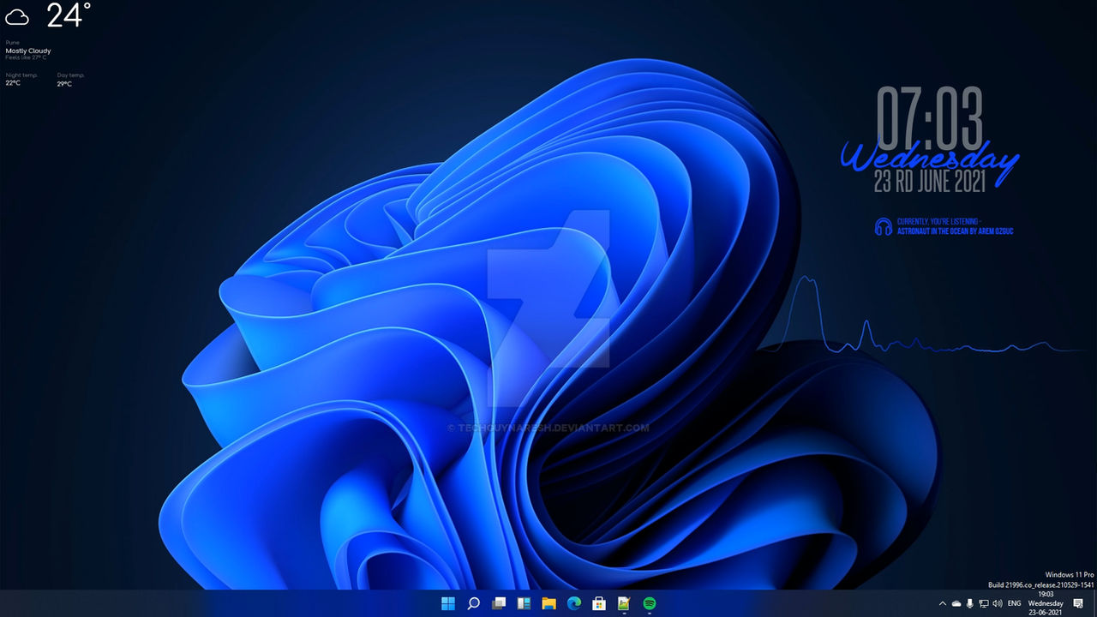Viewport: 1097px width, 617px height.
Task: Click the OneDrive cloud icon in the tray
Action: click(956, 602)
